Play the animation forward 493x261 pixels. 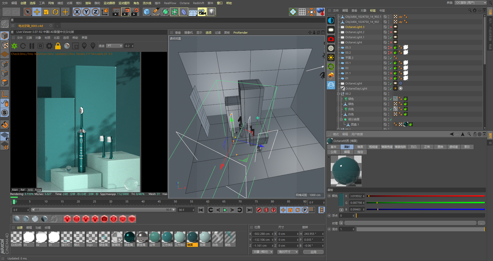(x=225, y=210)
